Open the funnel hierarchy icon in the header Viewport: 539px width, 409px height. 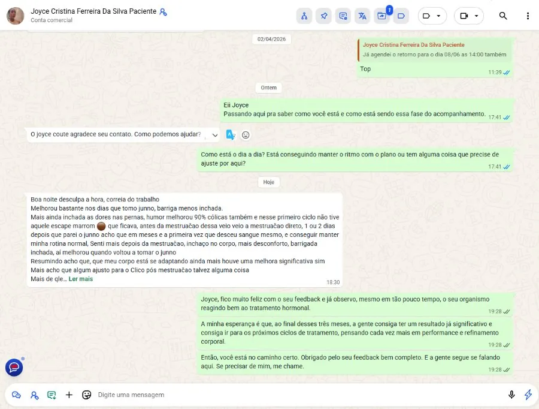coord(304,16)
